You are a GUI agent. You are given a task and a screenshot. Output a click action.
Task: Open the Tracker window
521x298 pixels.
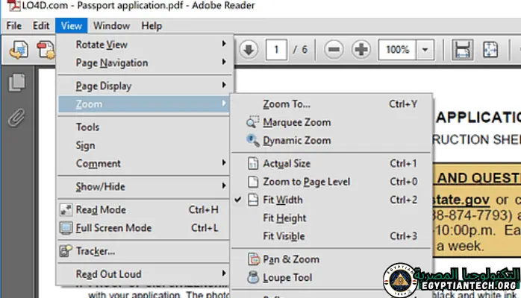point(143,251)
